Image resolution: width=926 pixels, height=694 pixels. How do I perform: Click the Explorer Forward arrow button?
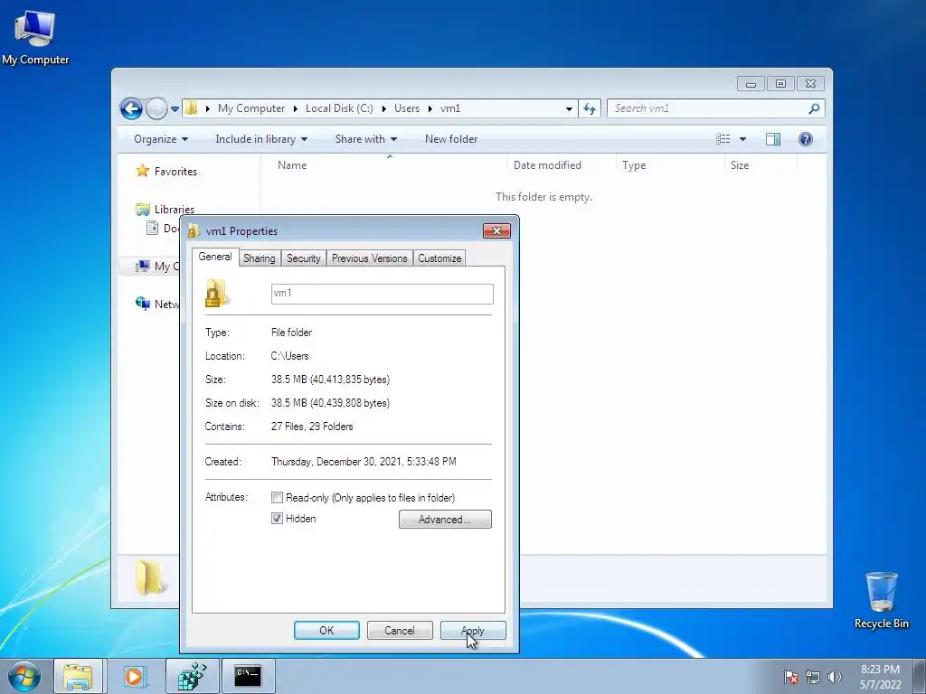(x=156, y=108)
